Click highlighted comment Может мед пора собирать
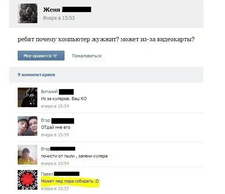225x194 pixels. [70, 181]
